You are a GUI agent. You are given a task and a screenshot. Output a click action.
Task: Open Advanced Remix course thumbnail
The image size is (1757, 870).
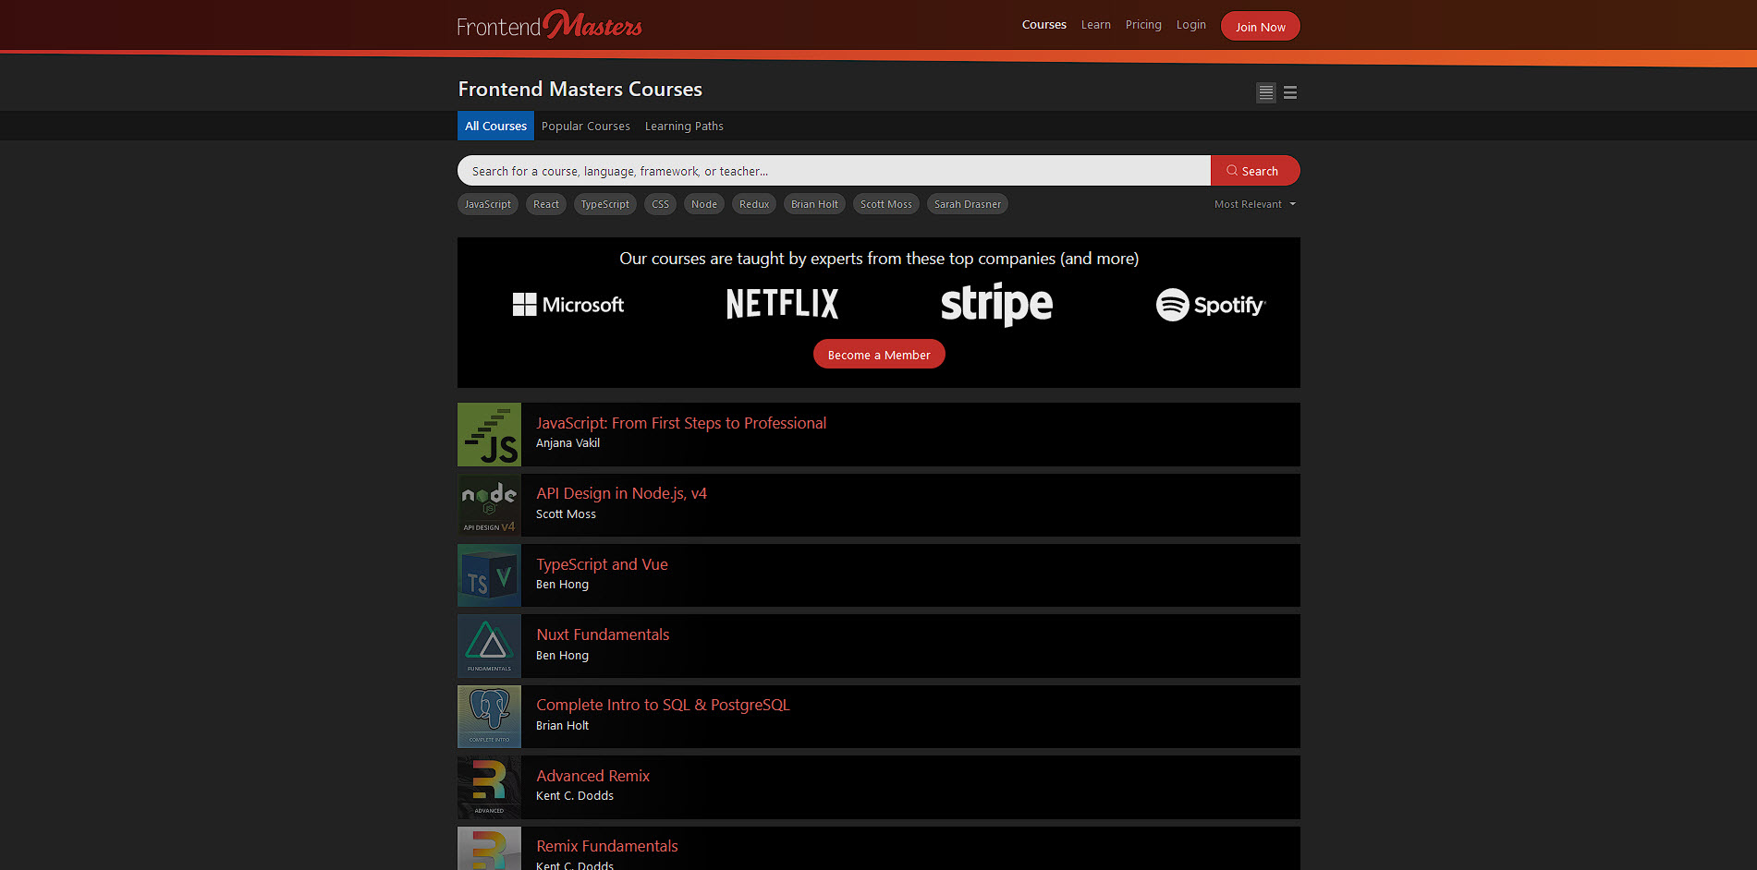coord(490,787)
